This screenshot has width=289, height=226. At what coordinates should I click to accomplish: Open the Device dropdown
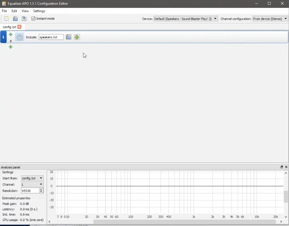[x=186, y=19]
